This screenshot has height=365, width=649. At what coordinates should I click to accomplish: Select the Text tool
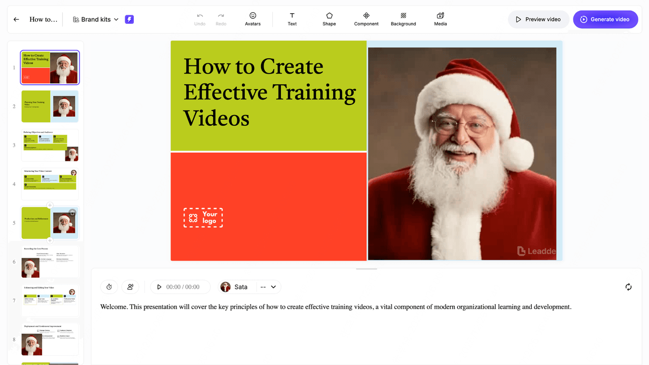tap(292, 19)
